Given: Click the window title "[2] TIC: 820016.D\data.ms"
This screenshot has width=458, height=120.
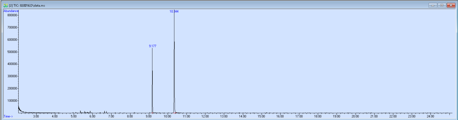Looking at the screenshot, I should pyautogui.click(x=27, y=5).
